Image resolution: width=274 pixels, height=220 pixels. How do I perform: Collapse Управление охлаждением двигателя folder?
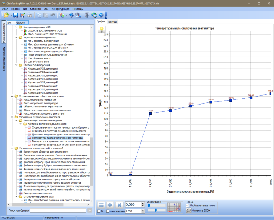click(x=12, y=117)
